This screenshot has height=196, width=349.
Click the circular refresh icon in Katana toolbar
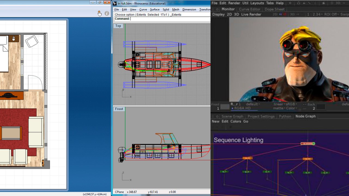[299, 3]
